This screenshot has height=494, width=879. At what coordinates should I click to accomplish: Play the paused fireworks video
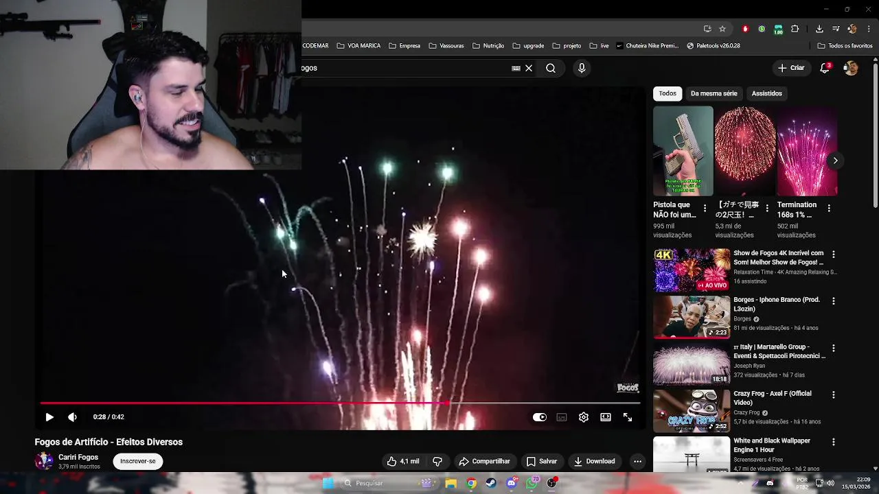[x=49, y=417]
